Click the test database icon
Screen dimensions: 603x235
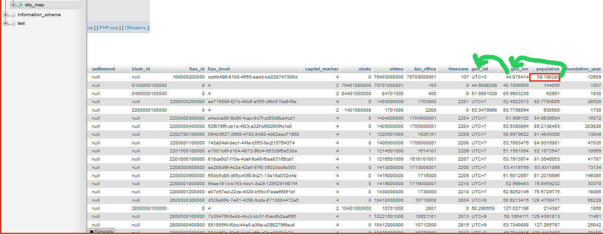pyautogui.click(x=13, y=23)
